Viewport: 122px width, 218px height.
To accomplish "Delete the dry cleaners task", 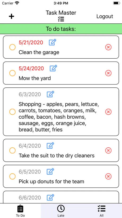I will click(108, 150).
